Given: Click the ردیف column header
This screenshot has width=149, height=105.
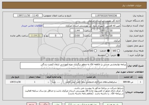Looking at the screenshot, I should tap(140, 77).
